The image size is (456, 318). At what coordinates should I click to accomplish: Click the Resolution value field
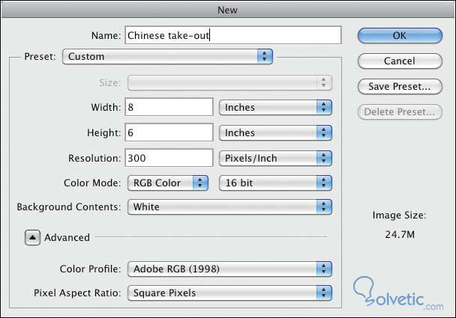[x=169, y=158]
